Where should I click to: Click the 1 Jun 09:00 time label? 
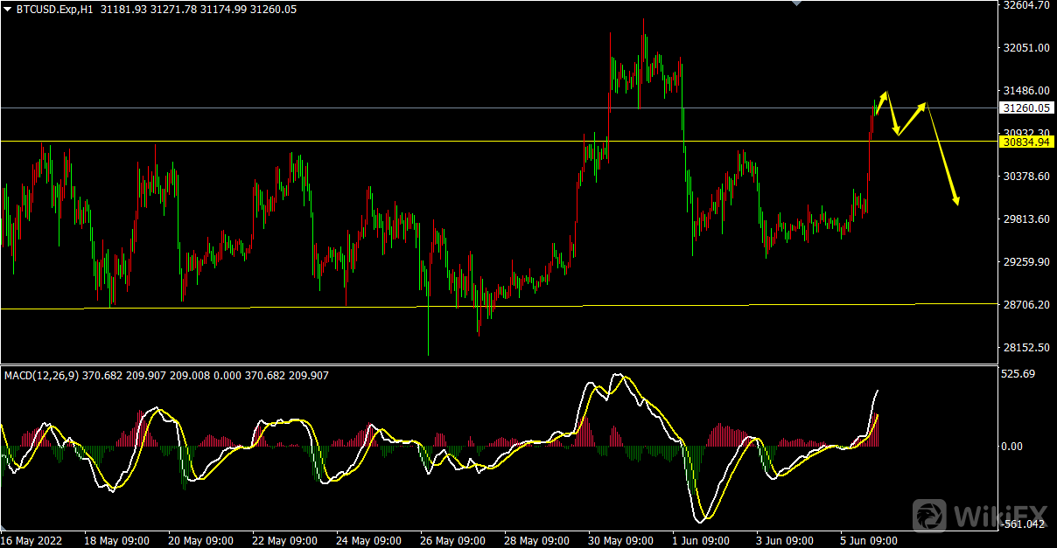(701, 540)
